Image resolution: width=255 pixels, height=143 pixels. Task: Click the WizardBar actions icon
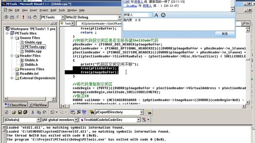pyautogui.click(x=144, y=120)
